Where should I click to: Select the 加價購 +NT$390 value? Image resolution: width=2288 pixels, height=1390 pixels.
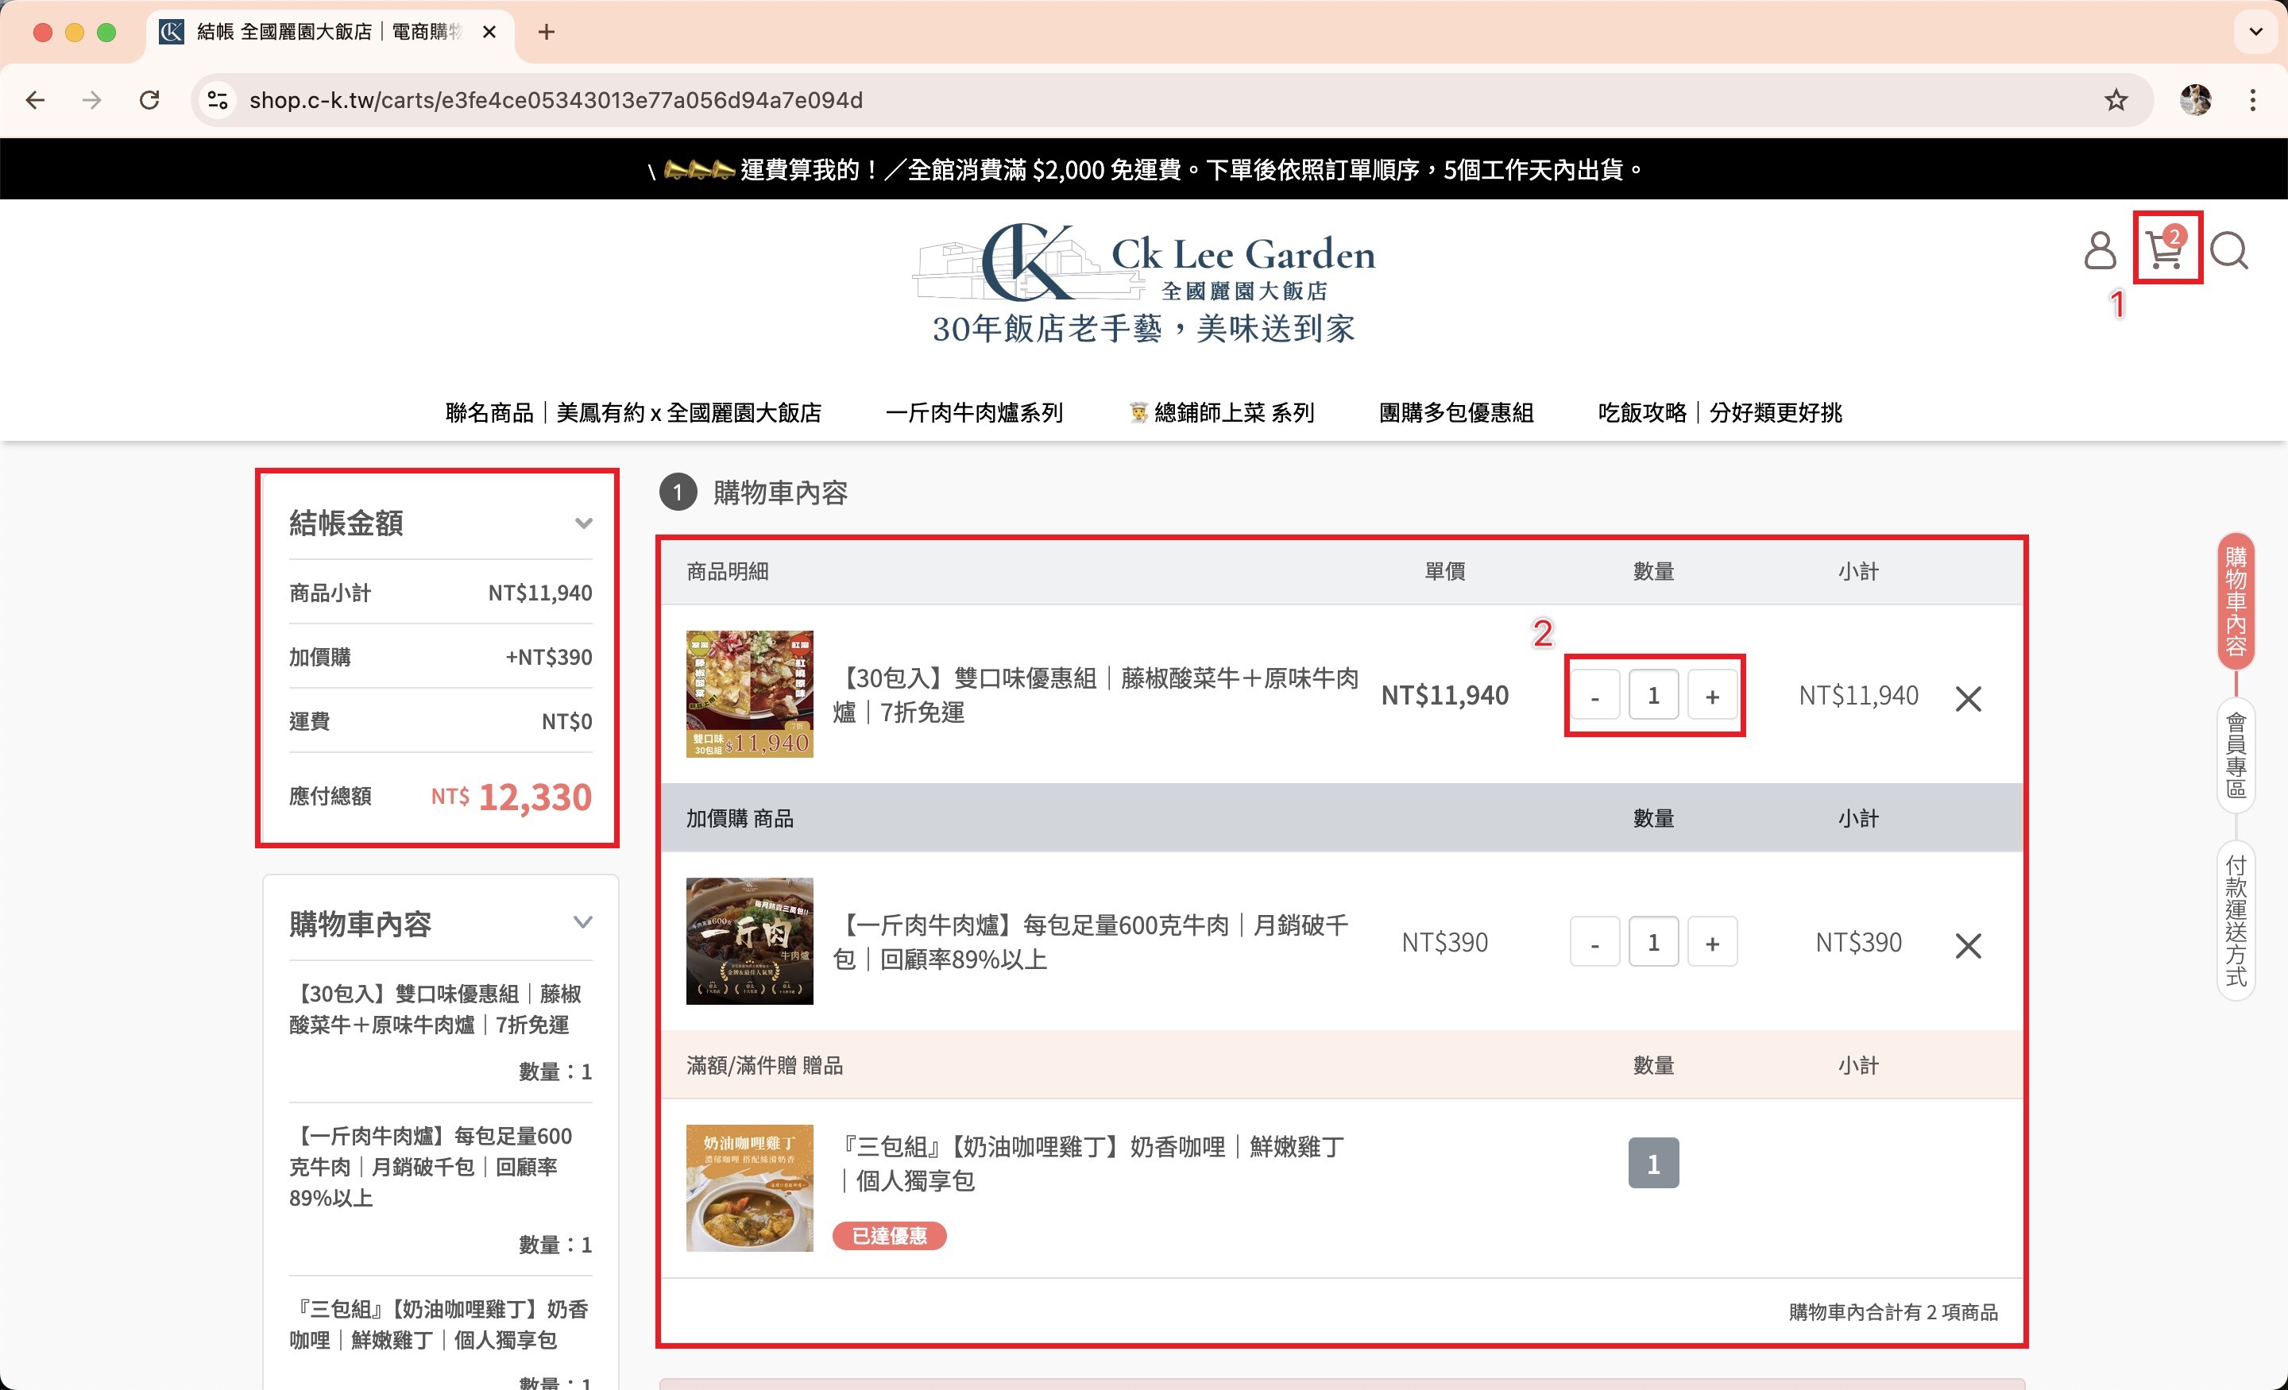pos(549,658)
